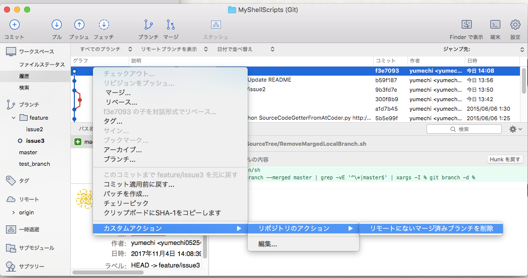Open the Terminal (端末) toolbar icon
This screenshot has height=278, width=528.
tap(495, 25)
